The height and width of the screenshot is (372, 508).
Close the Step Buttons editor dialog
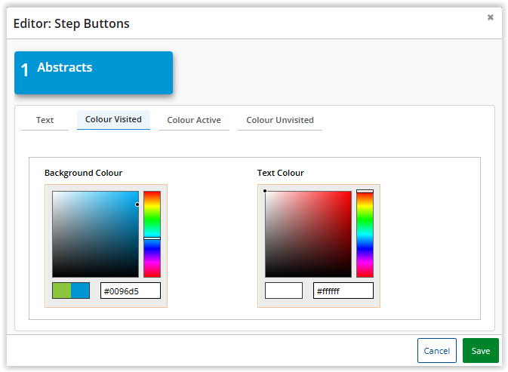[490, 17]
